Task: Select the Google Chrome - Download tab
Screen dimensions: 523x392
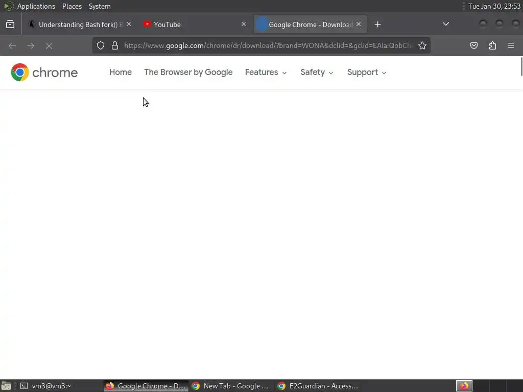Action: point(310,24)
